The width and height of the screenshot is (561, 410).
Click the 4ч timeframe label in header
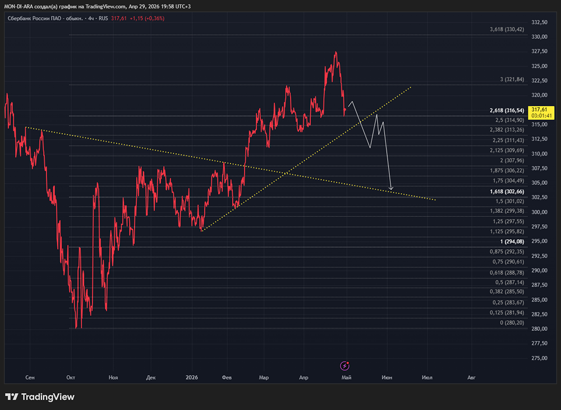(x=91, y=19)
